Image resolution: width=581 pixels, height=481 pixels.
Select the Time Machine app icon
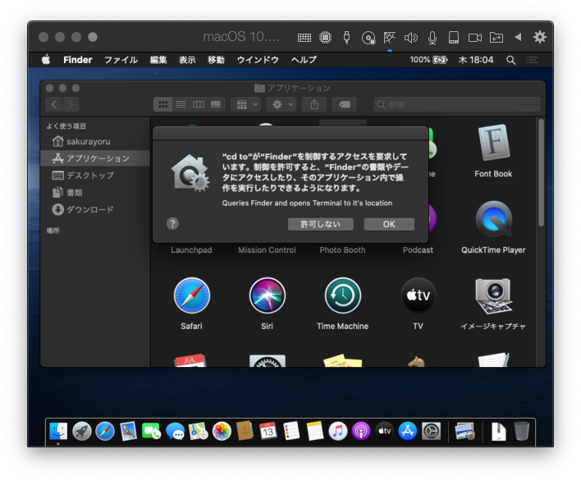343,295
